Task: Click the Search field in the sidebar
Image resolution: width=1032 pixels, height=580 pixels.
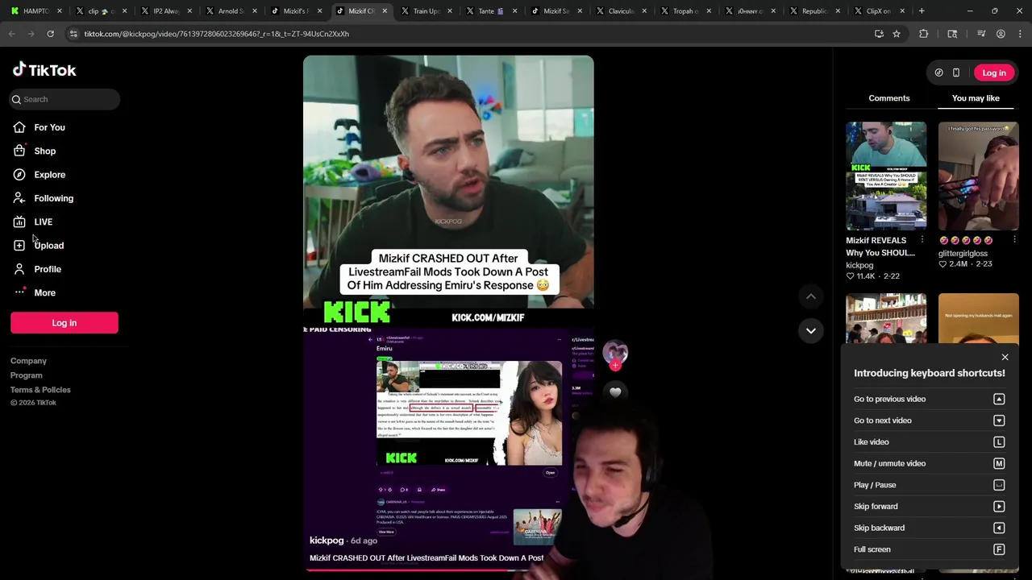Action: click(x=64, y=99)
